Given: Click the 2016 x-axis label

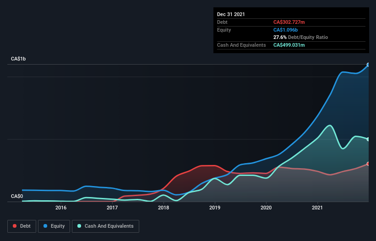Looking at the screenshot, I should coord(61,208).
